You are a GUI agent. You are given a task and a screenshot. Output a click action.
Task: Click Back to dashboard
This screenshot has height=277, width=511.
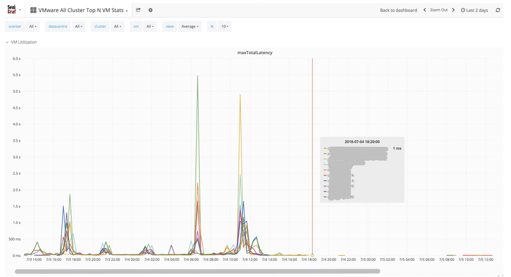pos(398,10)
